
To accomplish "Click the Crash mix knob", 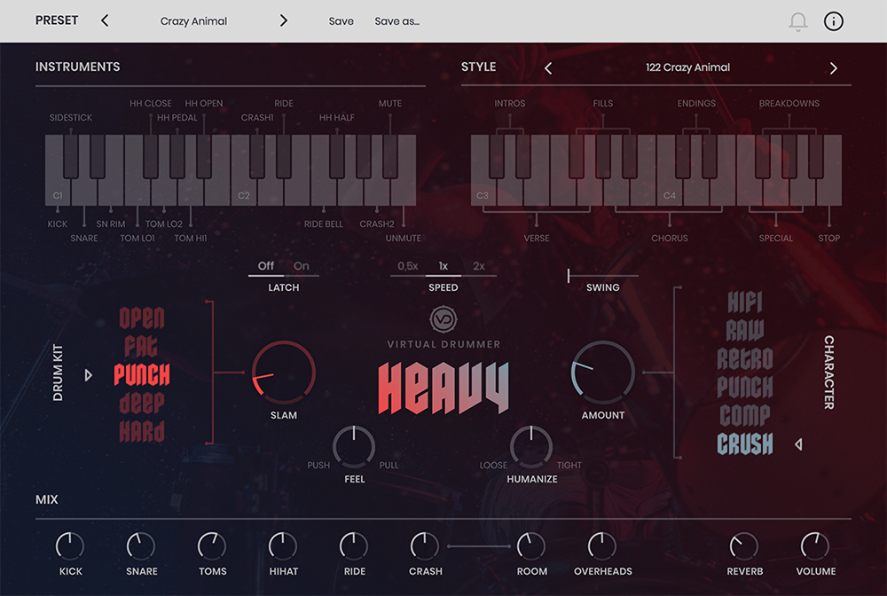I will point(425,546).
